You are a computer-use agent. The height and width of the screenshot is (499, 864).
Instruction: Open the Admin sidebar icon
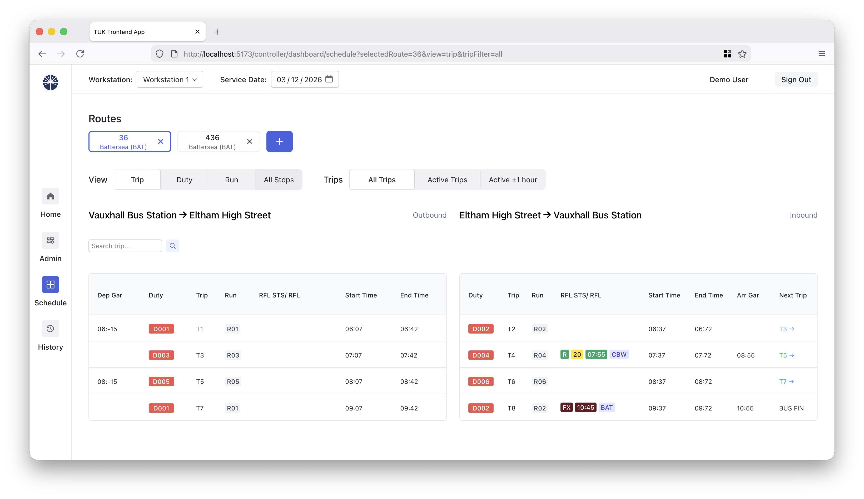click(x=50, y=241)
